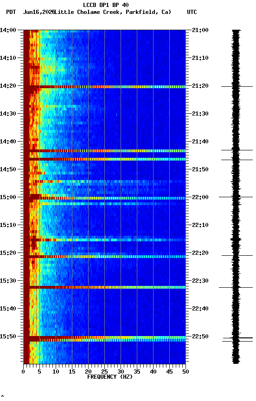
Task: Click the '15:20' PDT time label
Action: [x=8, y=253]
